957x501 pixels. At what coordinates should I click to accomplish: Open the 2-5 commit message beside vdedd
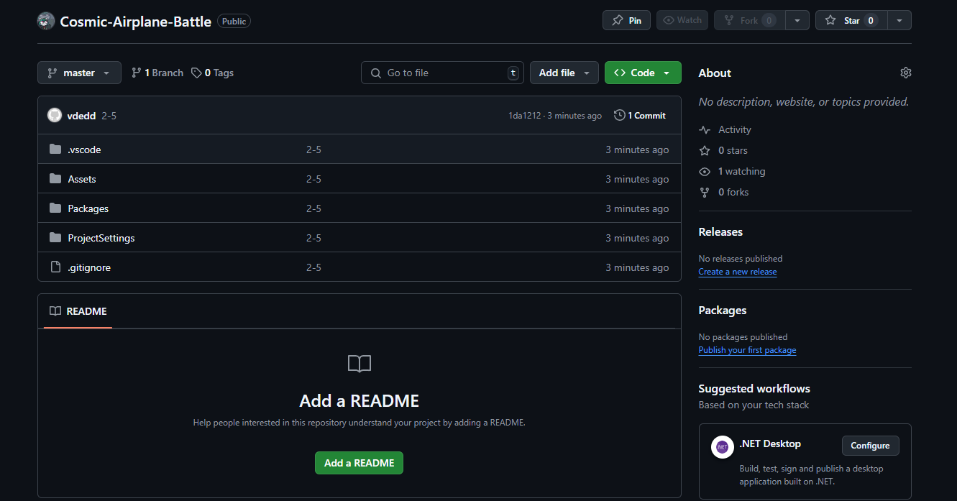[109, 116]
